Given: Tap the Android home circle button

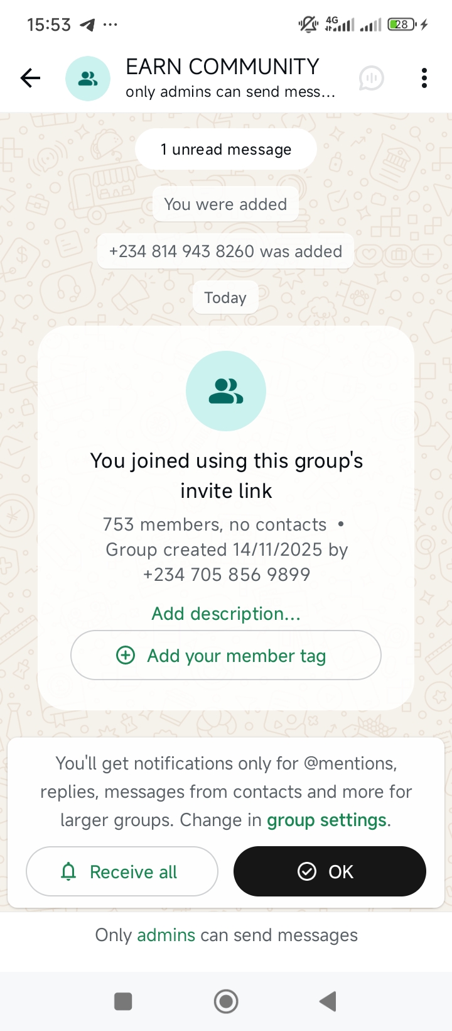Looking at the screenshot, I should click(x=226, y=1001).
